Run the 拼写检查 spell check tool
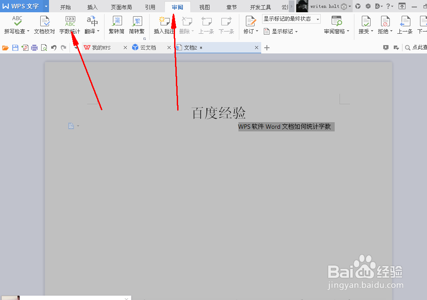The height and width of the screenshot is (300, 427). (x=17, y=25)
